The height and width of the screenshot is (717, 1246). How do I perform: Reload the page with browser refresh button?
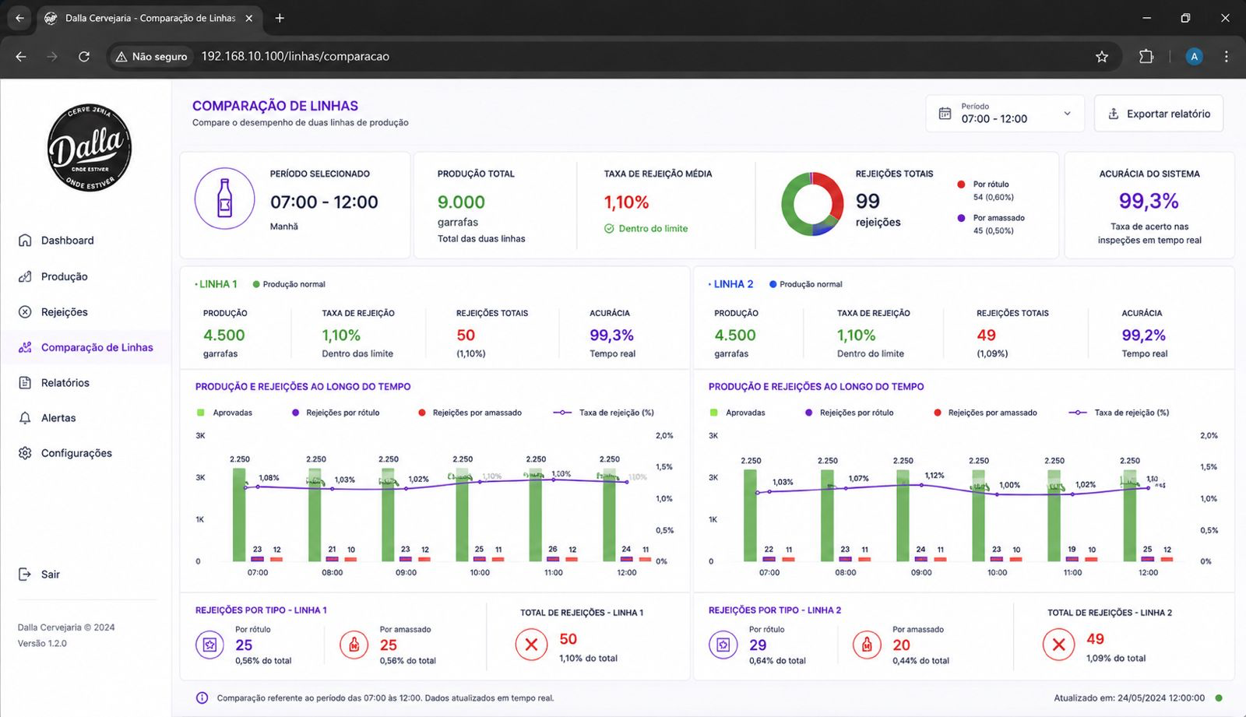(x=84, y=56)
